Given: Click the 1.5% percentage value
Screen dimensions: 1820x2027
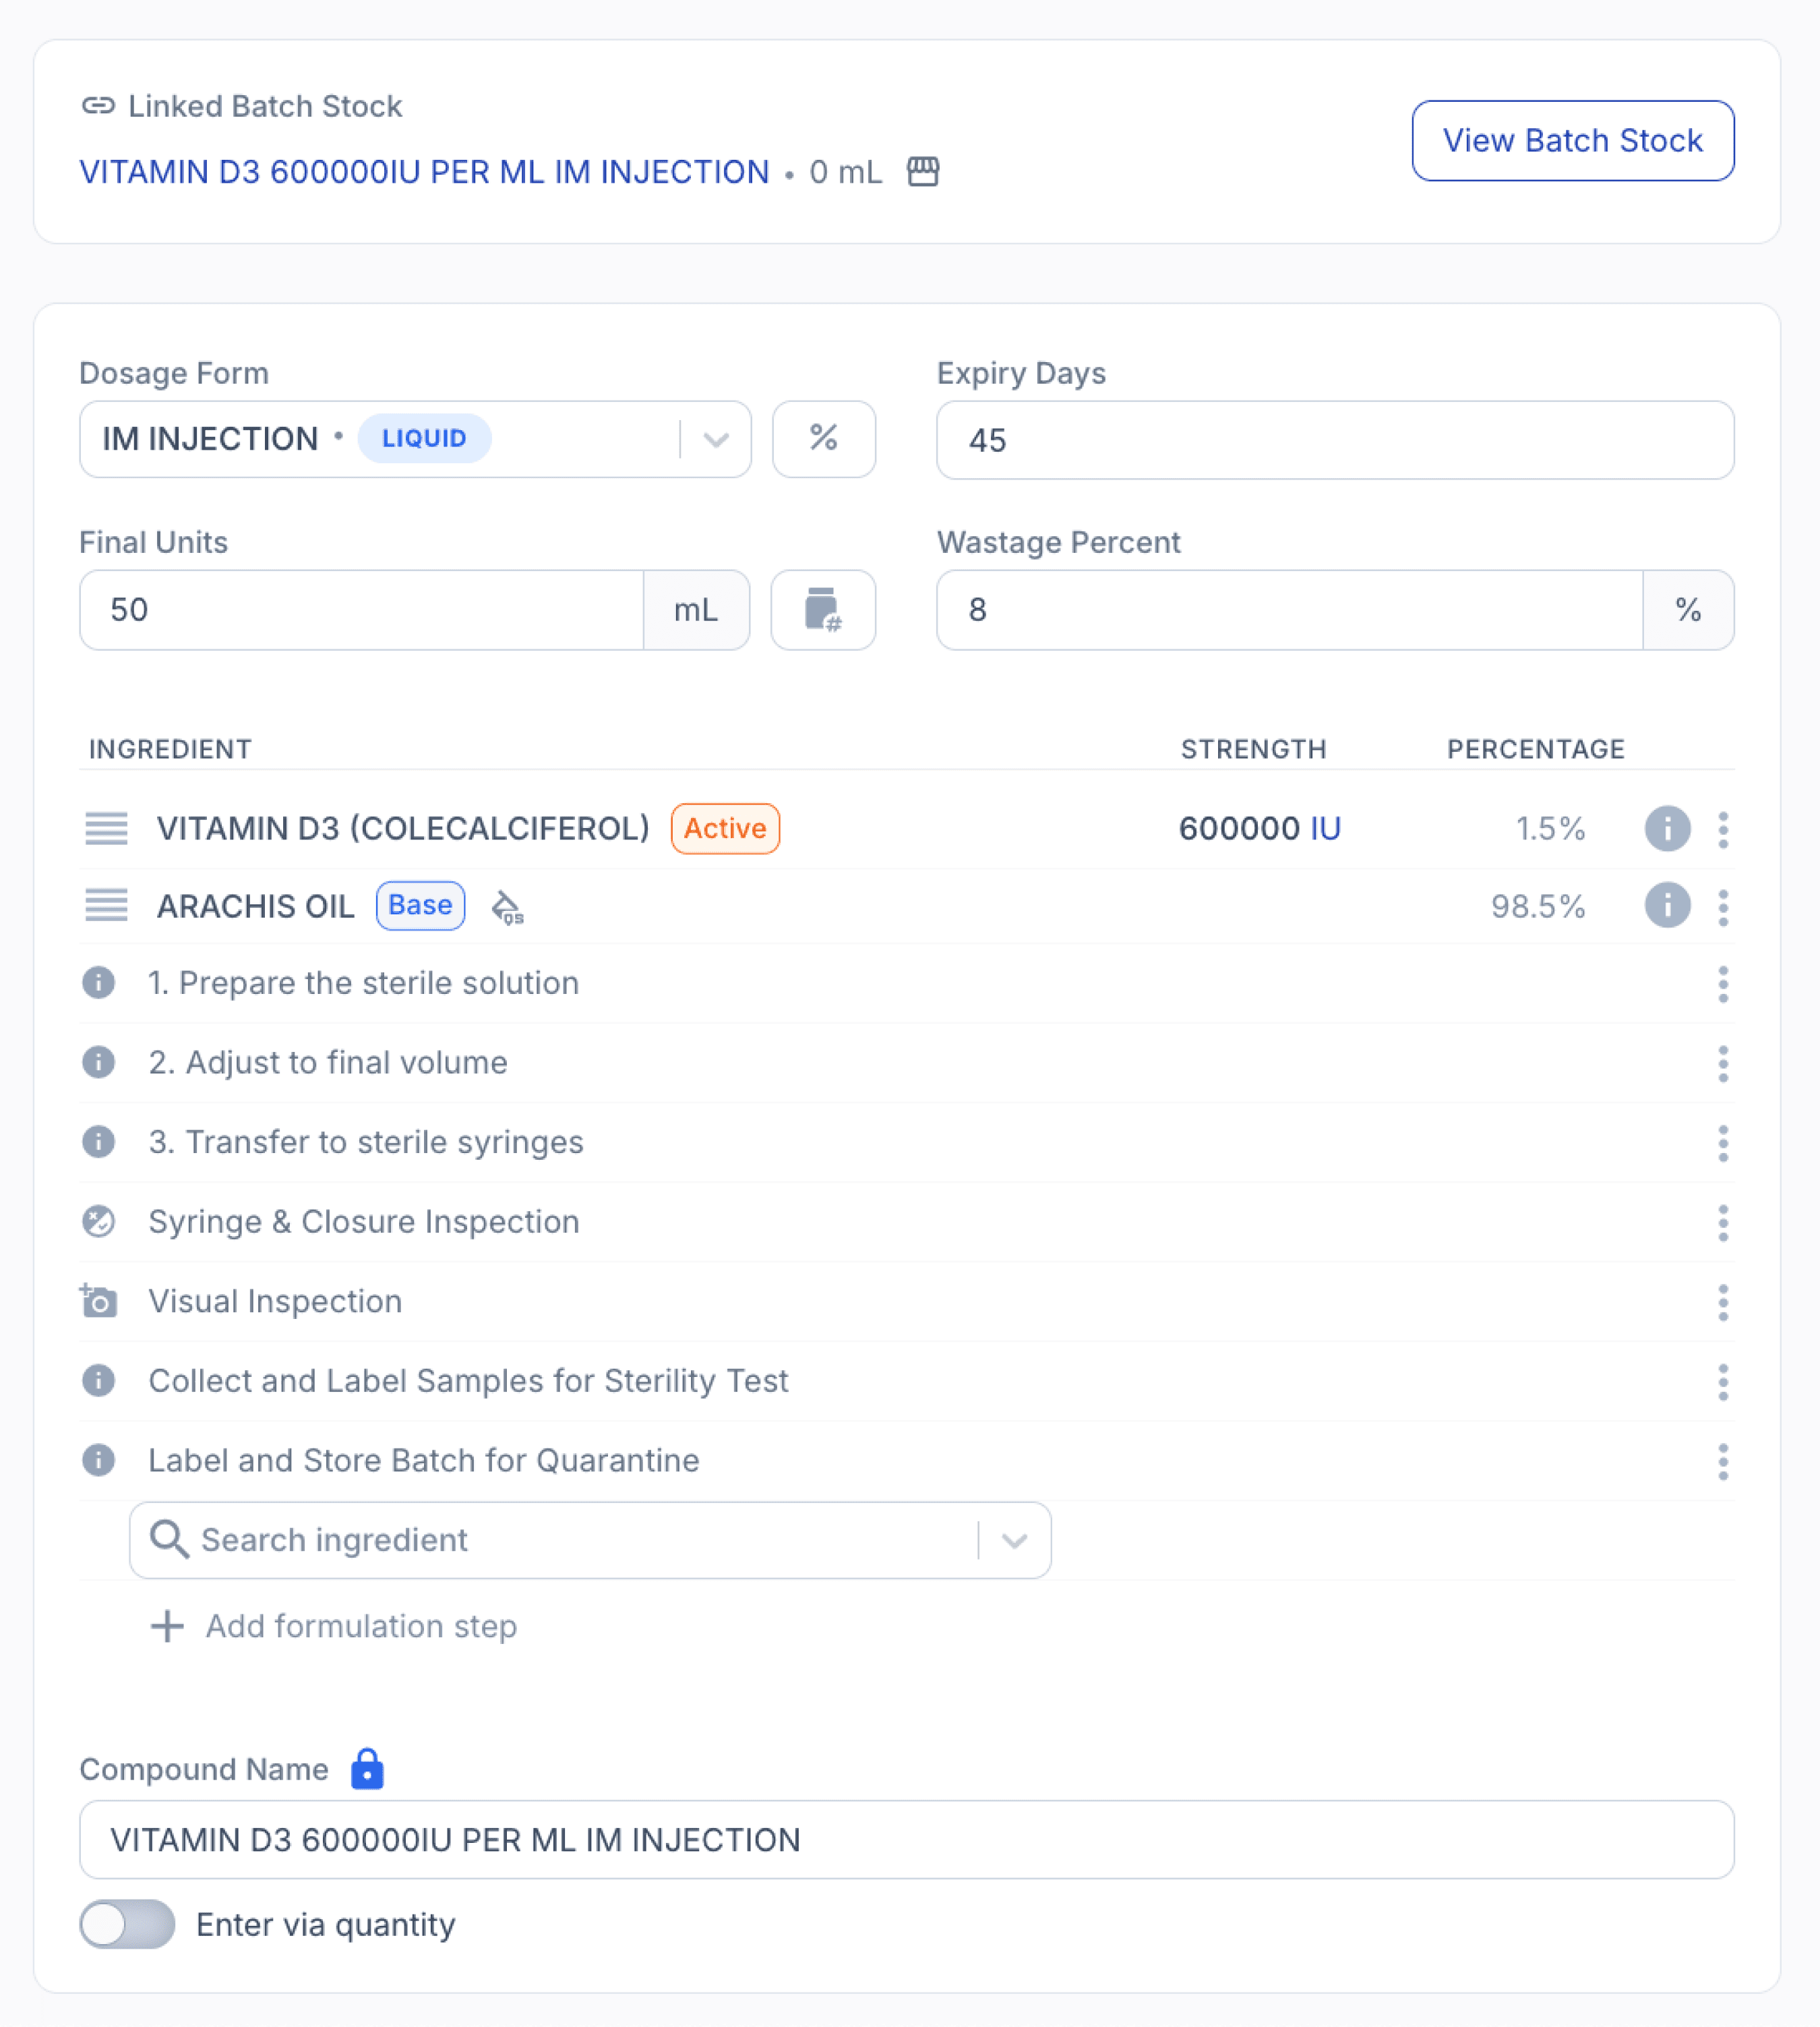Looking at the screenshot, I should [x=1550, y=829].
